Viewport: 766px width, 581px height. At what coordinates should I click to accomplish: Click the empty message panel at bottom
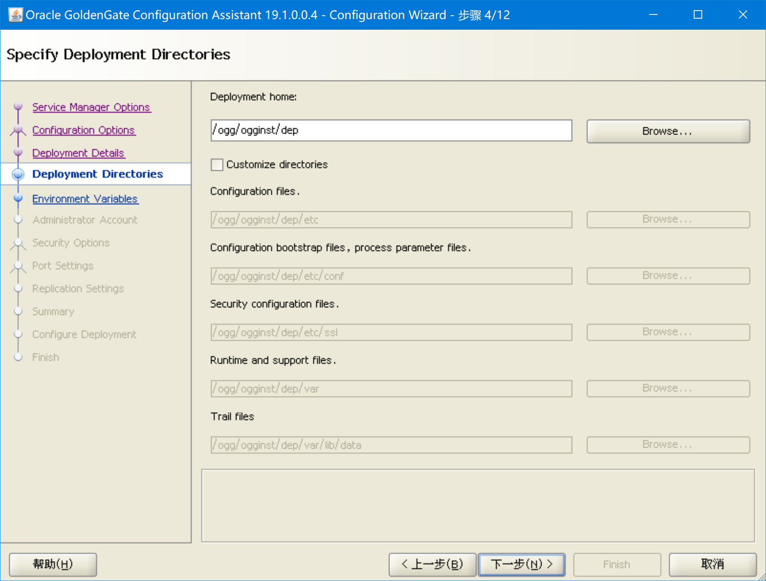478,505
